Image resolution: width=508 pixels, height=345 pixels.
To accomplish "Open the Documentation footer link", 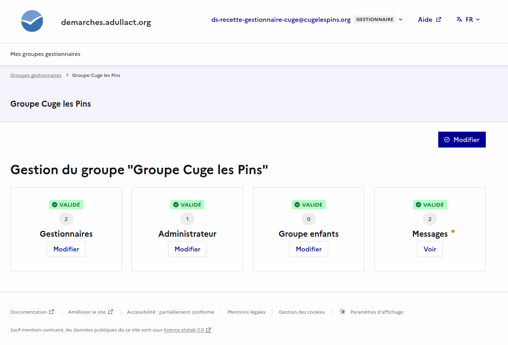I will 32,312.
